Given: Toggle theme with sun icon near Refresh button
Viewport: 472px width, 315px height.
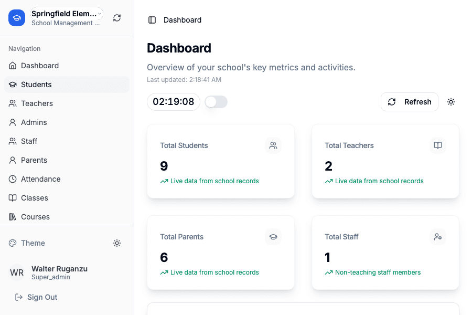Looking at the screenshot, I should tap(451, 102).
